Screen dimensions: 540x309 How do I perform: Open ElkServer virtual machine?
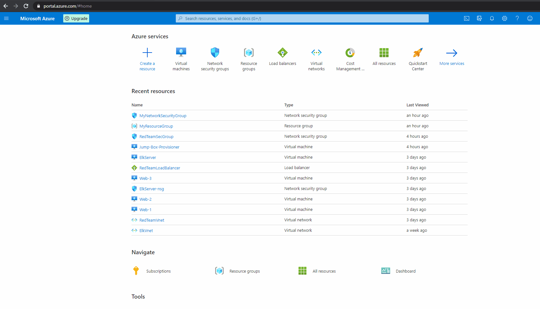tap(148, 157)
